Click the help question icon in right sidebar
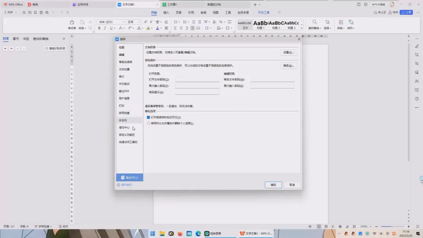The height and width of the screenshot is (238, 423). pos(417,99)
